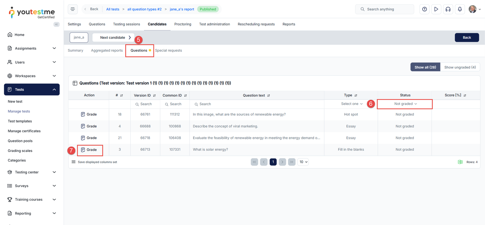Open the headset support icon
Viewport: 485px width, 225px height.
click(448, 9)
